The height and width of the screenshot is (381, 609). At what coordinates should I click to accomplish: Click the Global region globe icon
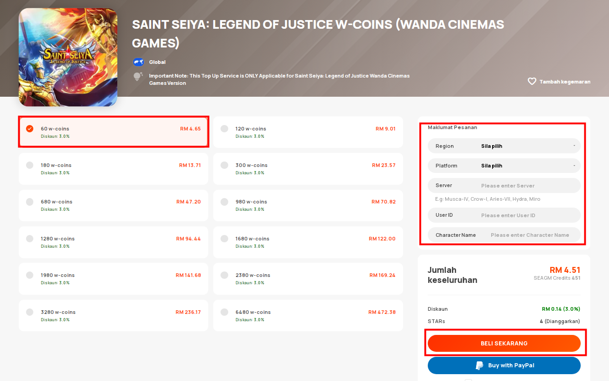pos(138,62)
